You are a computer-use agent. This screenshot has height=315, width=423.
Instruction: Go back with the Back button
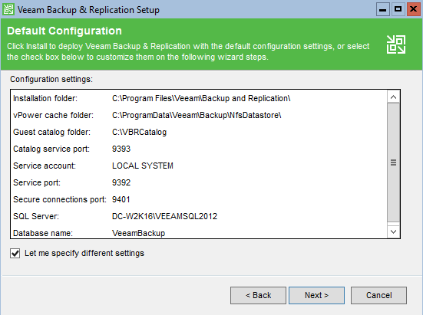258,295
